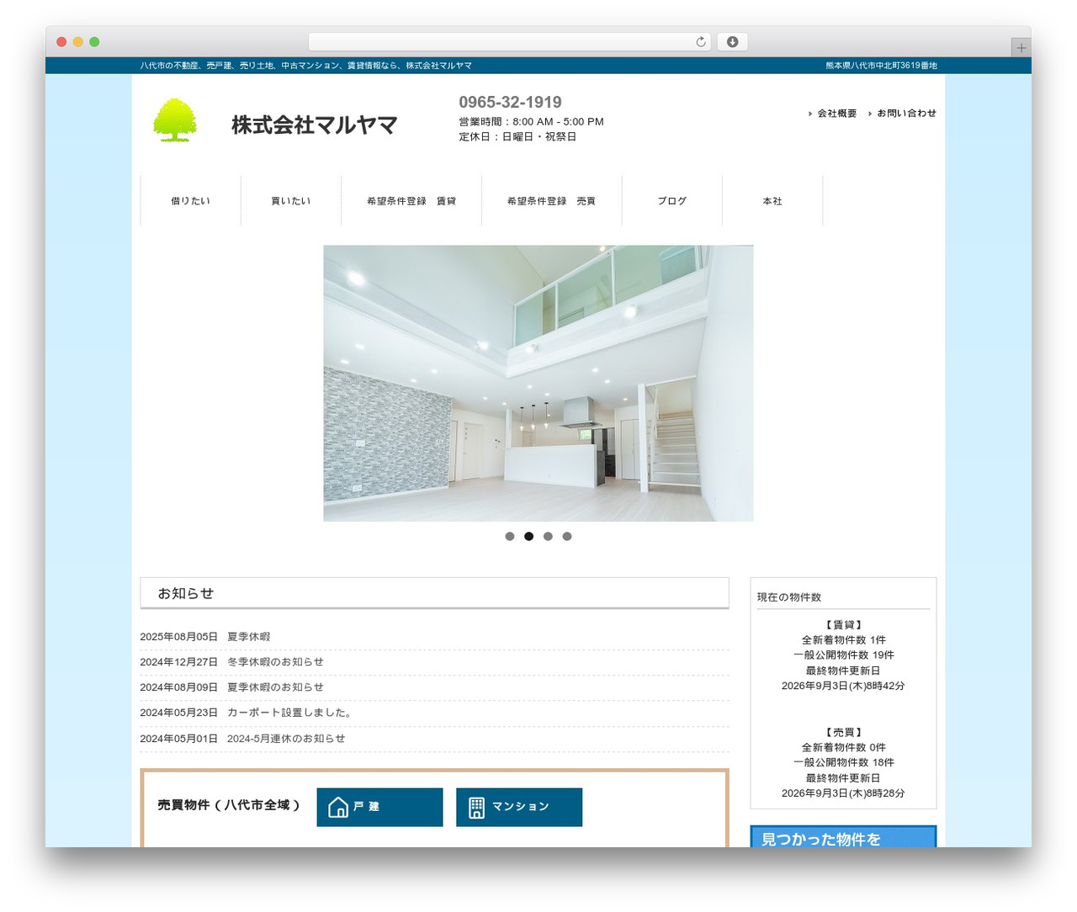This screenshot has width=1077, height=912.
Task: Reload the page with the refresh icon
Action: pos(701,42)
